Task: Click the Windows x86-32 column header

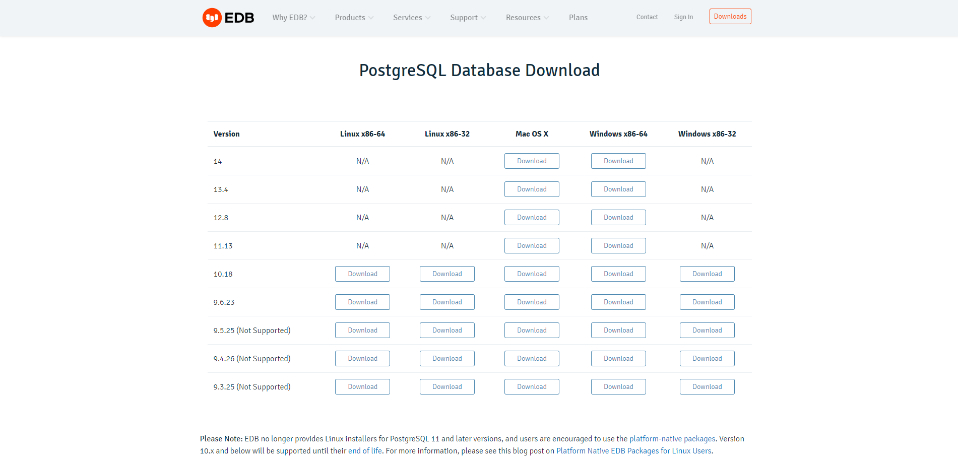Action: 707,134
